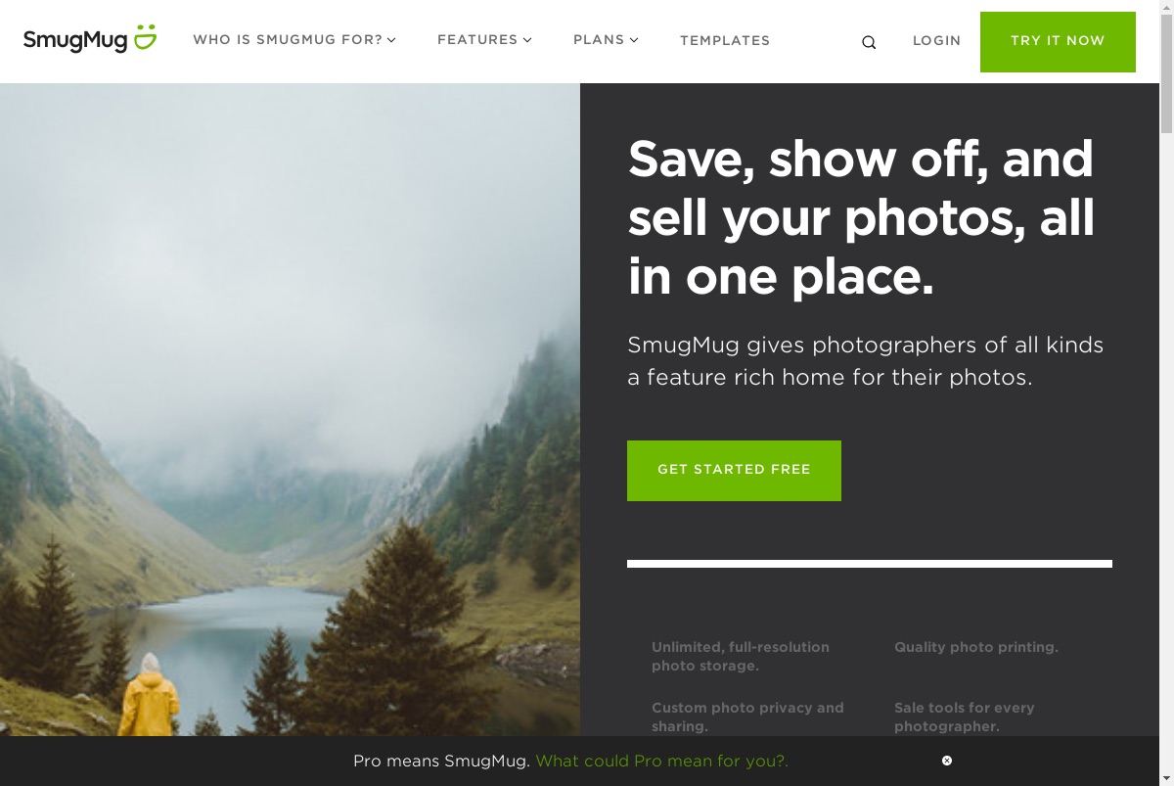Click the mountain lake hero photo
This screenshot has width=1174, height=786.
pyautogui.click(x=290, y=409)
